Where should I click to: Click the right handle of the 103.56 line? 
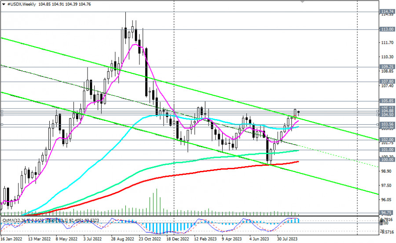click(378, 124)
